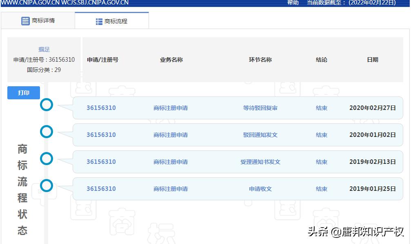Click the timeline circle beside 等待驳回复审 row
This screenshot has width=411, height=244.
47,105
